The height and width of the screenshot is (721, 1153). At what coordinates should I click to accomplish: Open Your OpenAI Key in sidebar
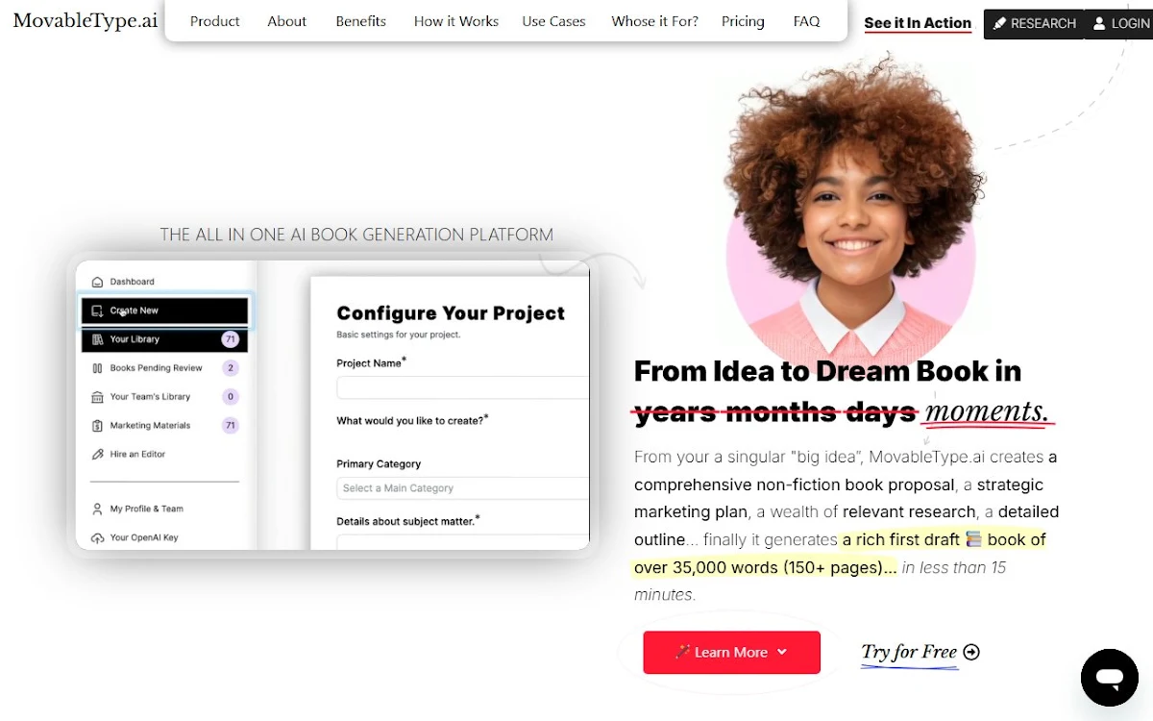(x=144, y=537)
